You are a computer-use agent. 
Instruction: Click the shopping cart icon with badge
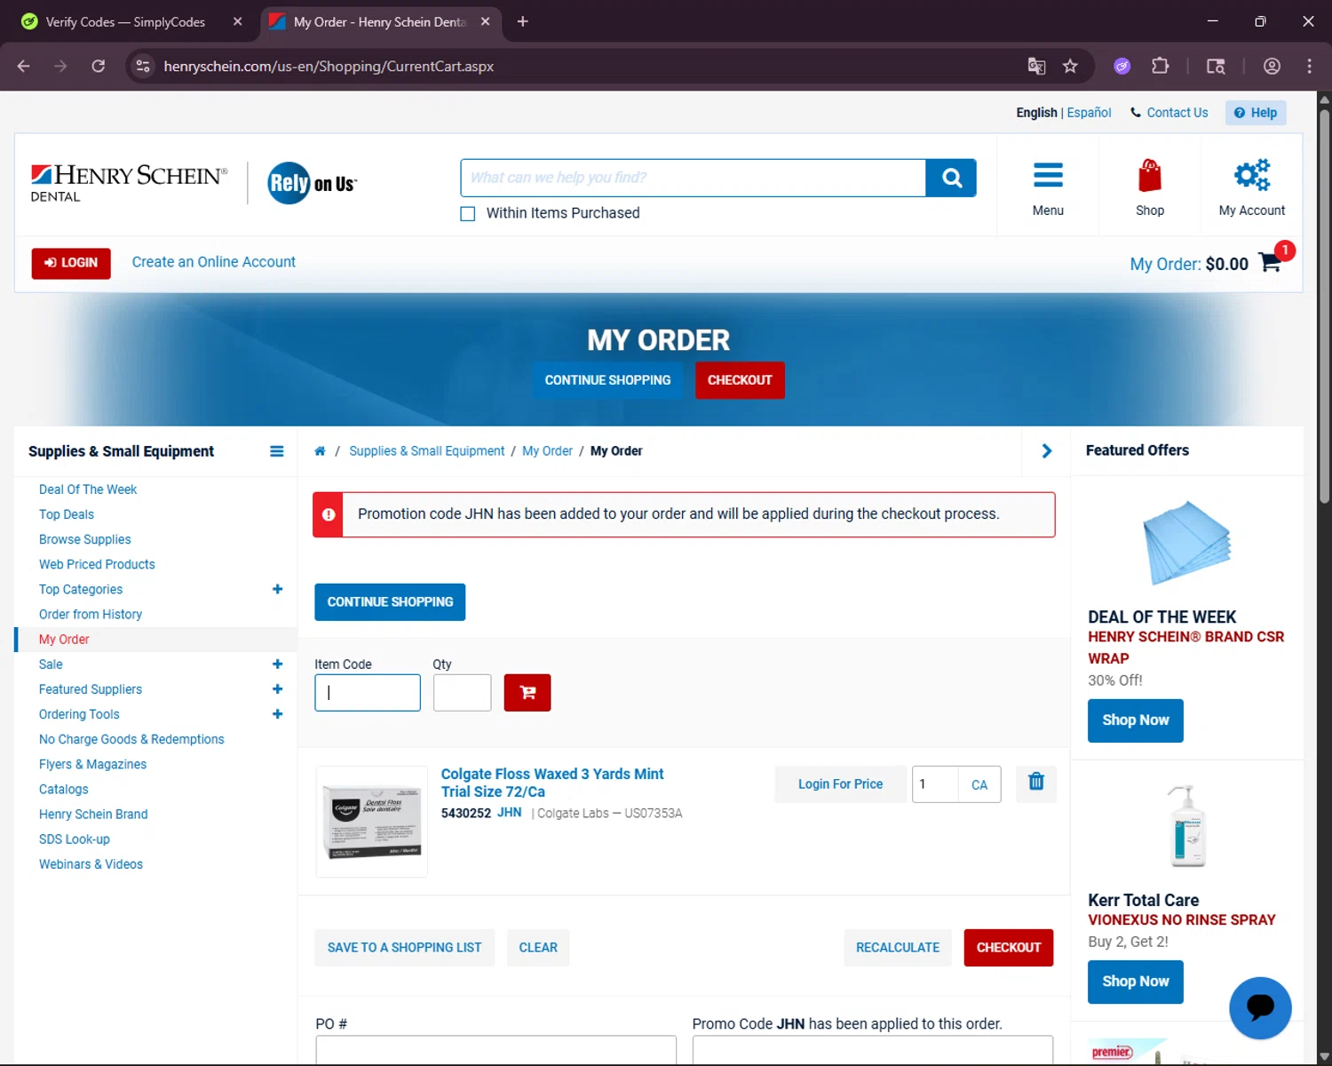click(x=1271, y=261)
